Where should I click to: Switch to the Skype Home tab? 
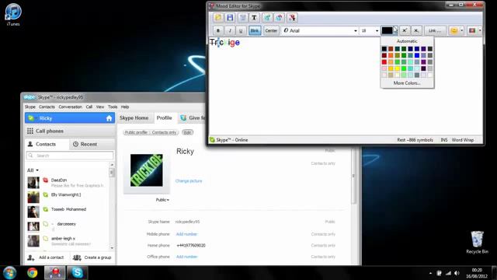[x=134, y=117]
